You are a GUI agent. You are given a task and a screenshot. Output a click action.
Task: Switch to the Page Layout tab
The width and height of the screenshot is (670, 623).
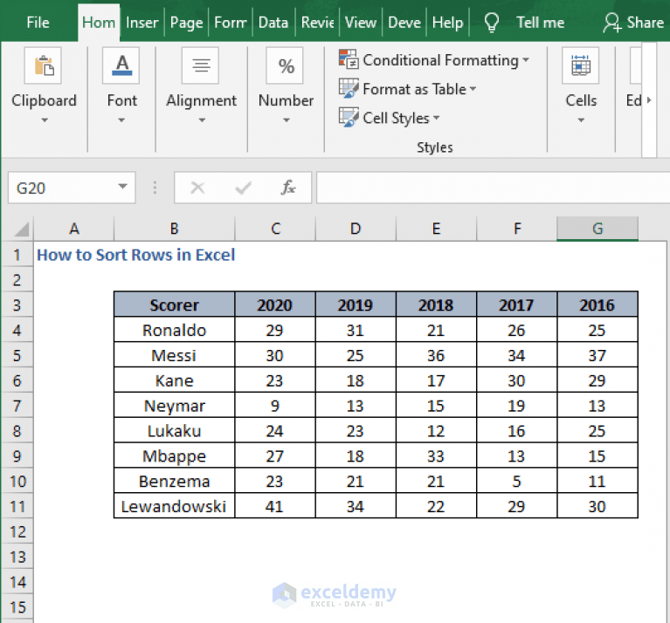(186, 22)
